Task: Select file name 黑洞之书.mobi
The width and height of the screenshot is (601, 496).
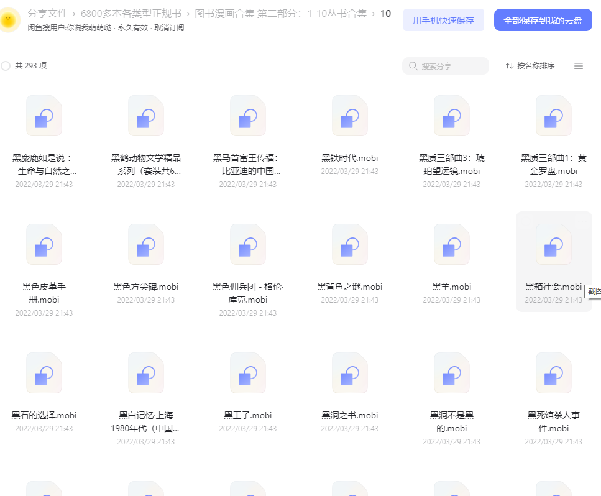Action: point(350,415)
